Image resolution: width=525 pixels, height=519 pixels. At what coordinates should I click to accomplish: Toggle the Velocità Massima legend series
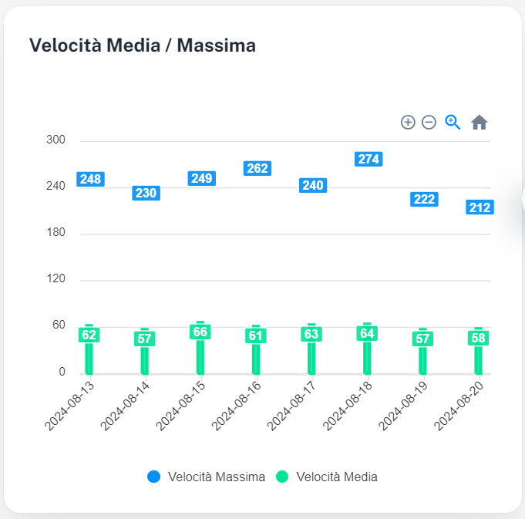[x=216, y=477]
